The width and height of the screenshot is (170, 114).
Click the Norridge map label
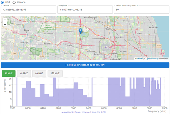pos(123,51)
